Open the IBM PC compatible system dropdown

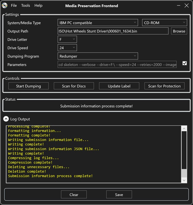coord(98,23)
